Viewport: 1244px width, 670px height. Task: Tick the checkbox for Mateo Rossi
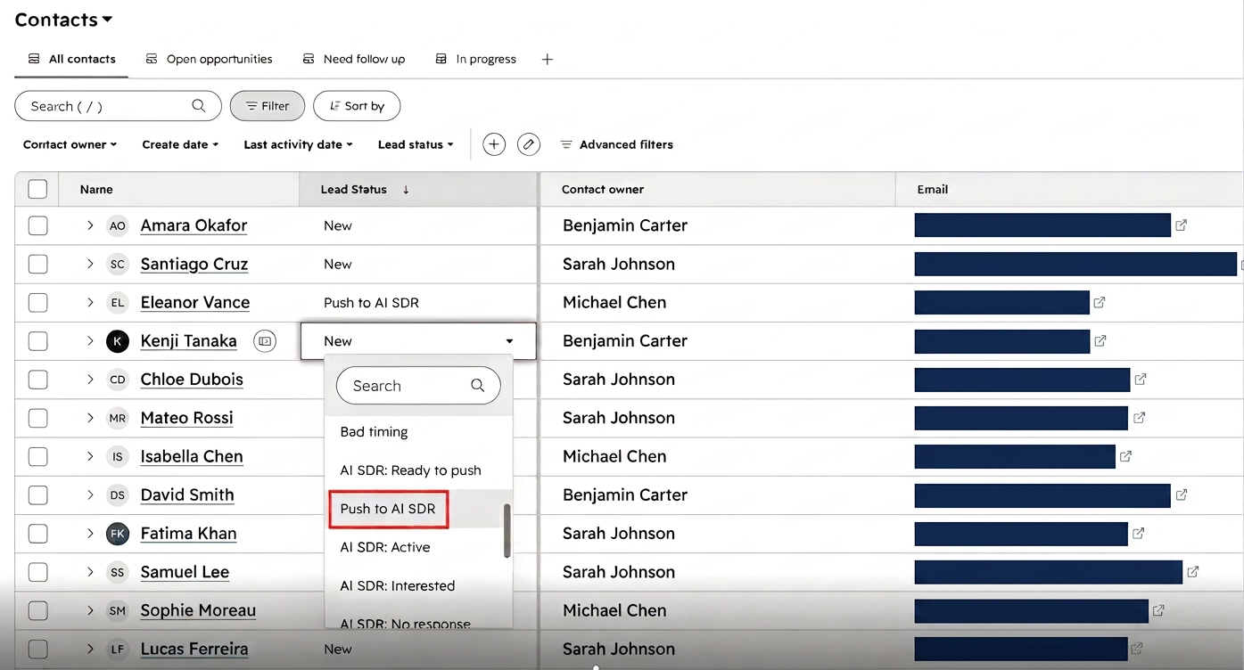[x=37, y=418]
